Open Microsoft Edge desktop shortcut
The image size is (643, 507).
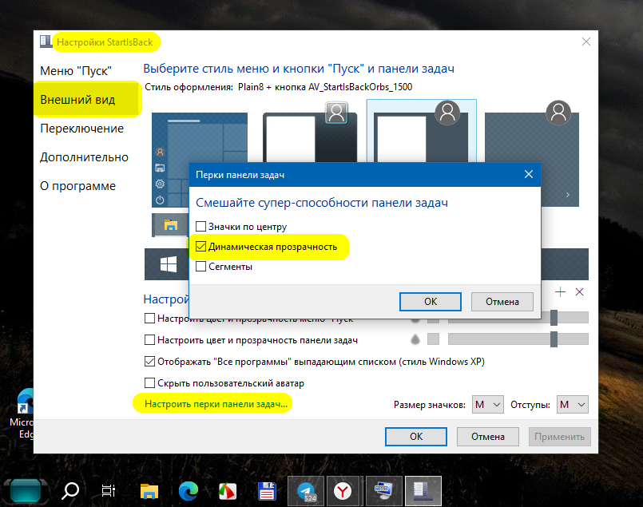(25, 413)
